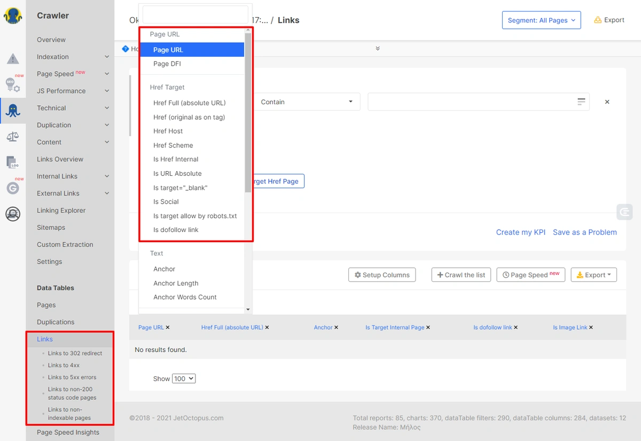Select the Logs sidebar icon
Image resolution: width=641 pixels, height=441 pixels.
coord(12,162)
